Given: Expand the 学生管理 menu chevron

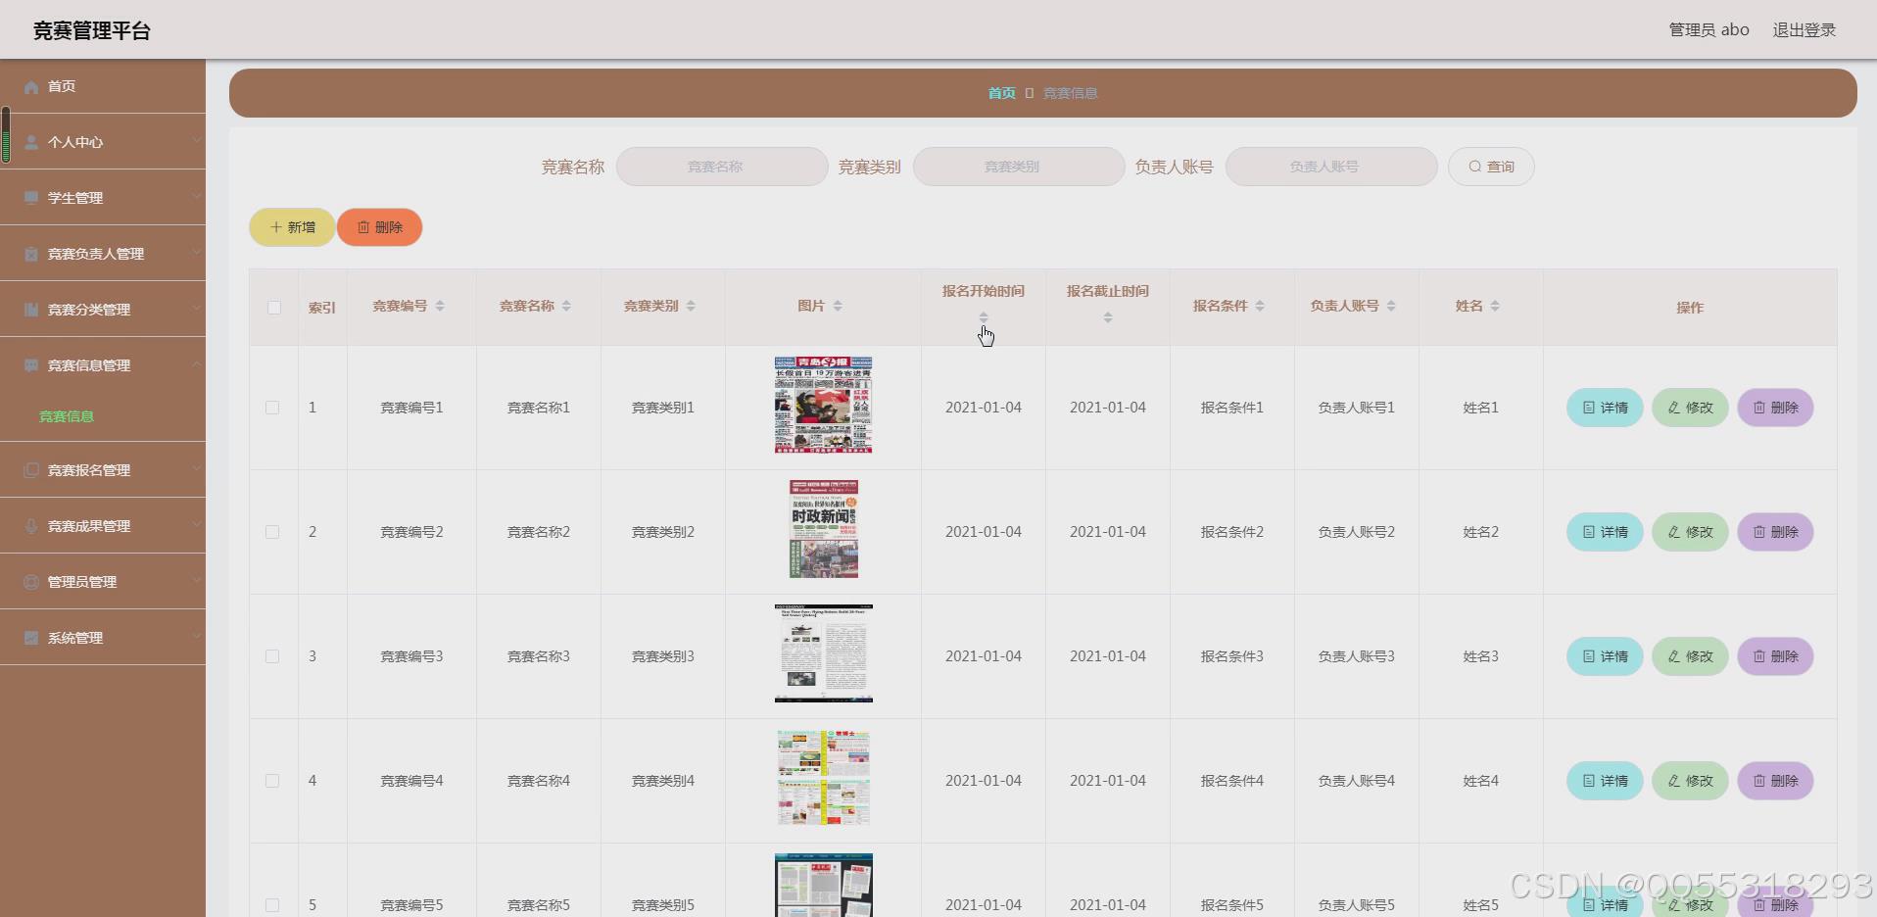Looking at the screenshot, I should point(196,197).
